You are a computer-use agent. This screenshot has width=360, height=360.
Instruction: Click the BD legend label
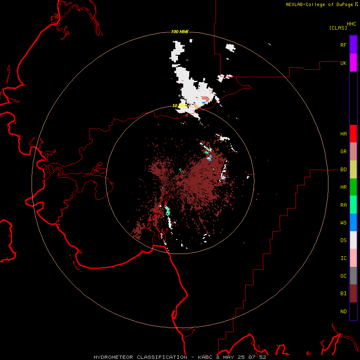pyautogui.click(x=343, y=170)
